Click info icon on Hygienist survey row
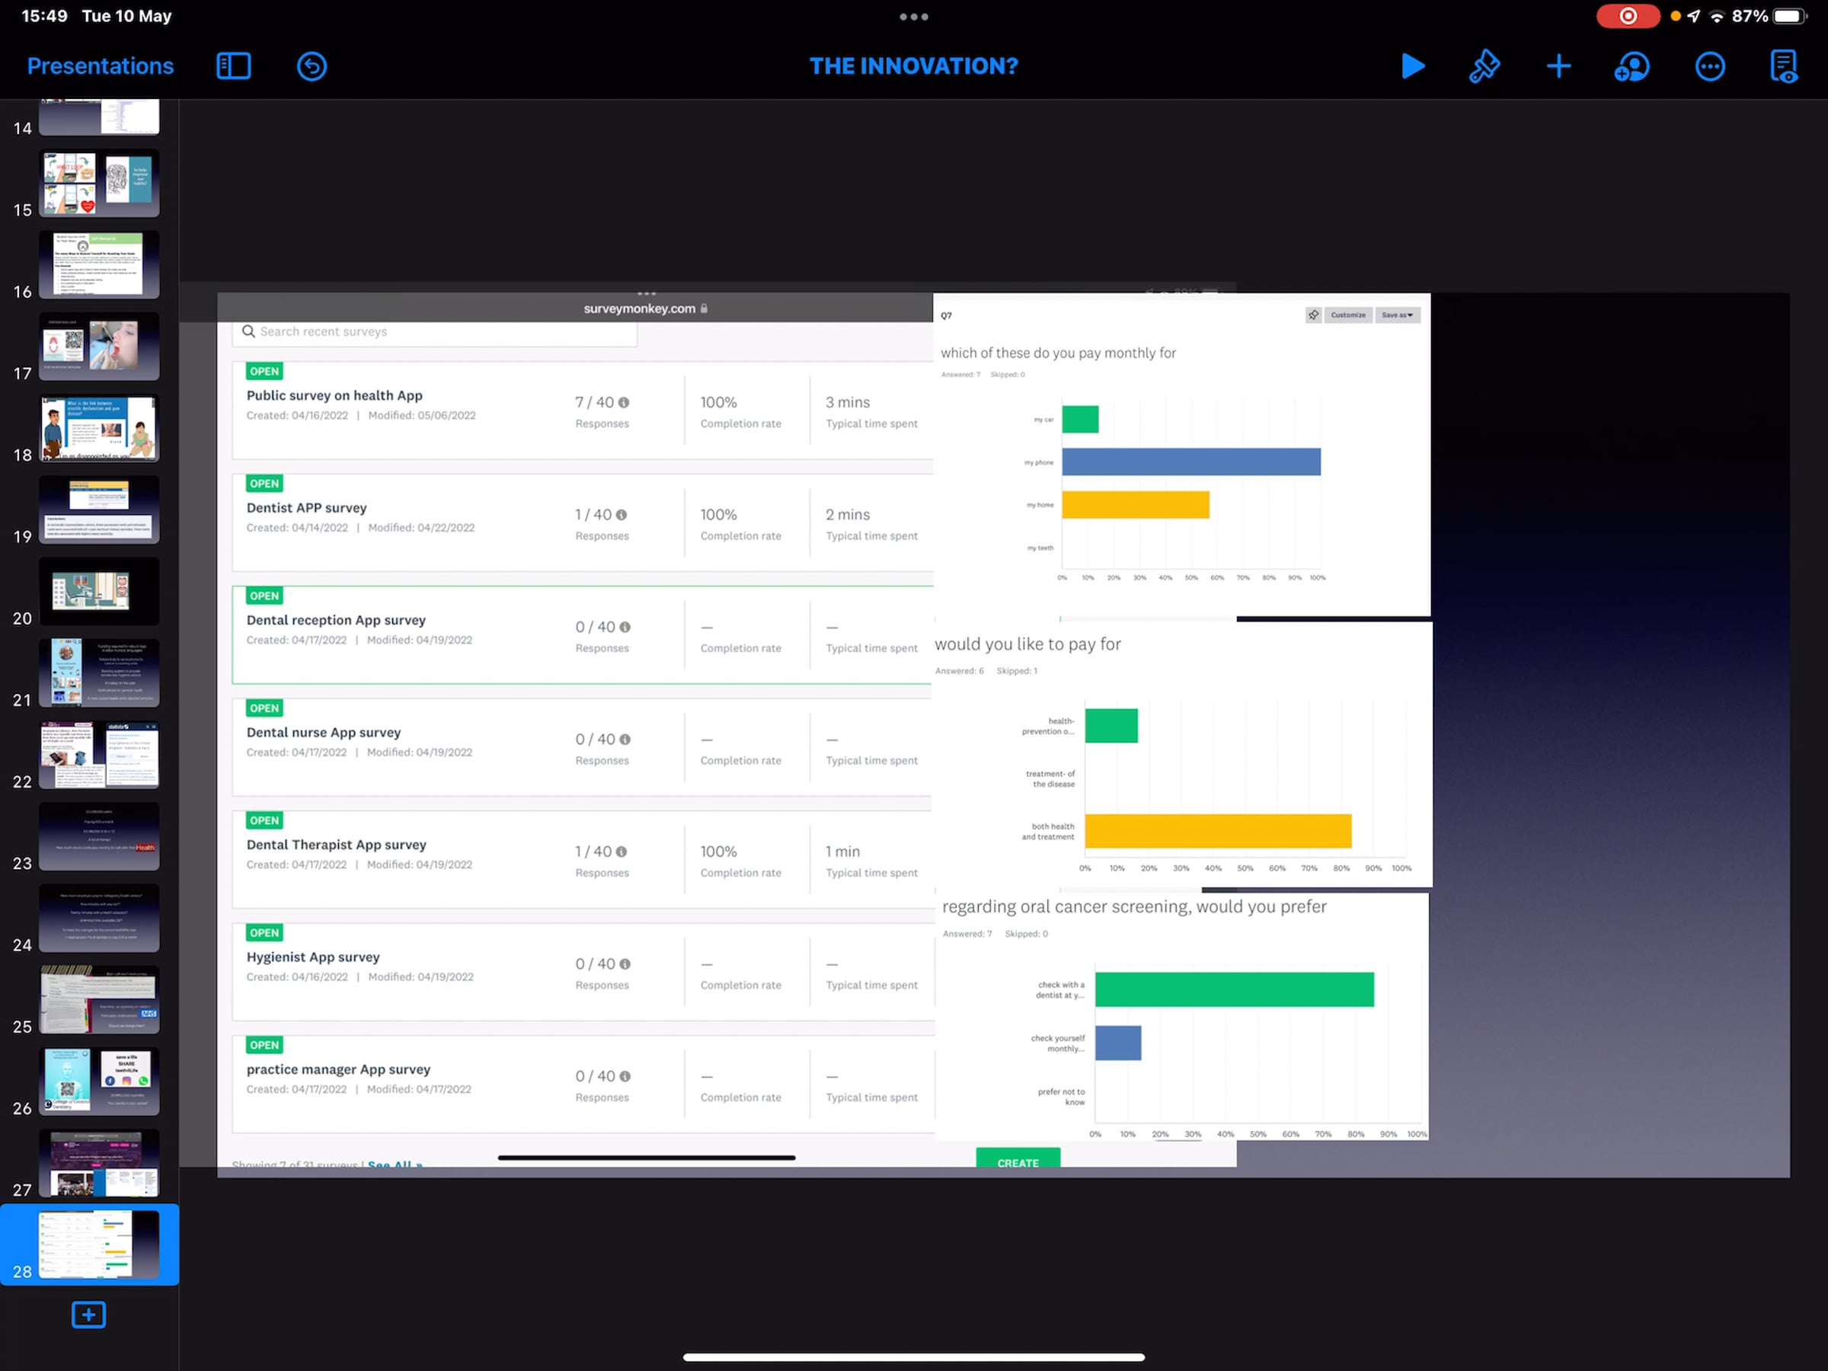 pos(625,964)
